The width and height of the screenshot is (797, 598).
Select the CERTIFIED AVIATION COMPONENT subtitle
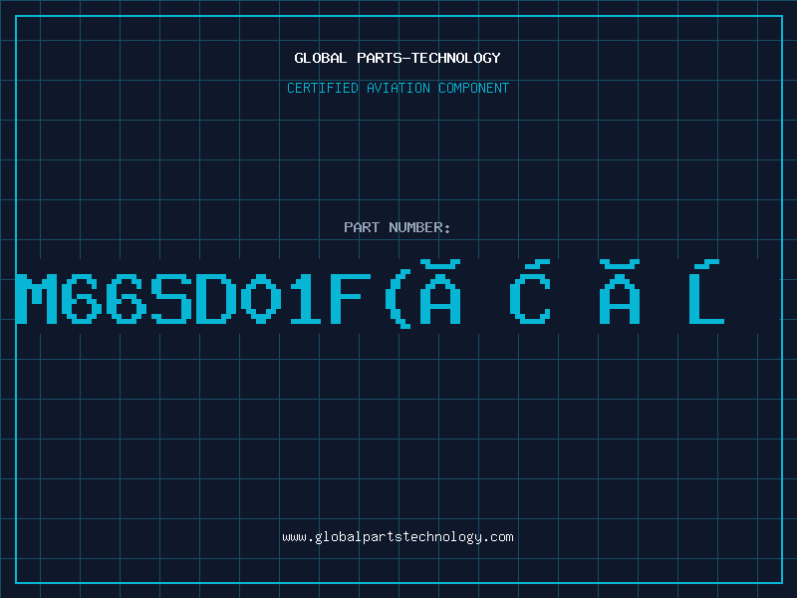(x=398, y=88)
